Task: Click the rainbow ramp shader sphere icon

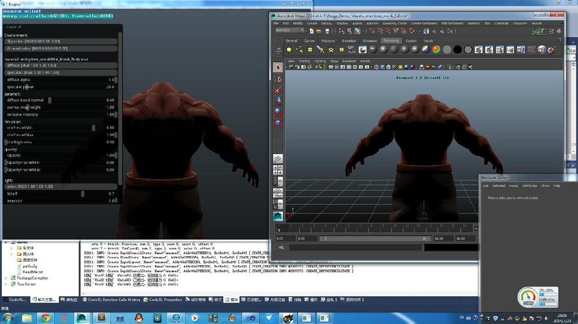Action: click(x=436, y=50)
